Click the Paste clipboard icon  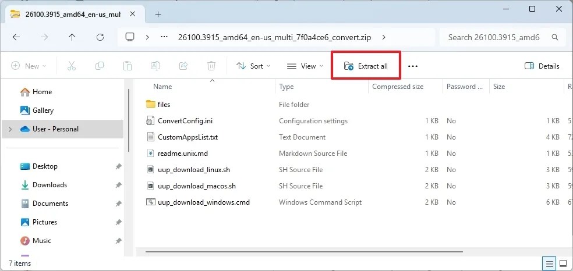pos(128,66)
